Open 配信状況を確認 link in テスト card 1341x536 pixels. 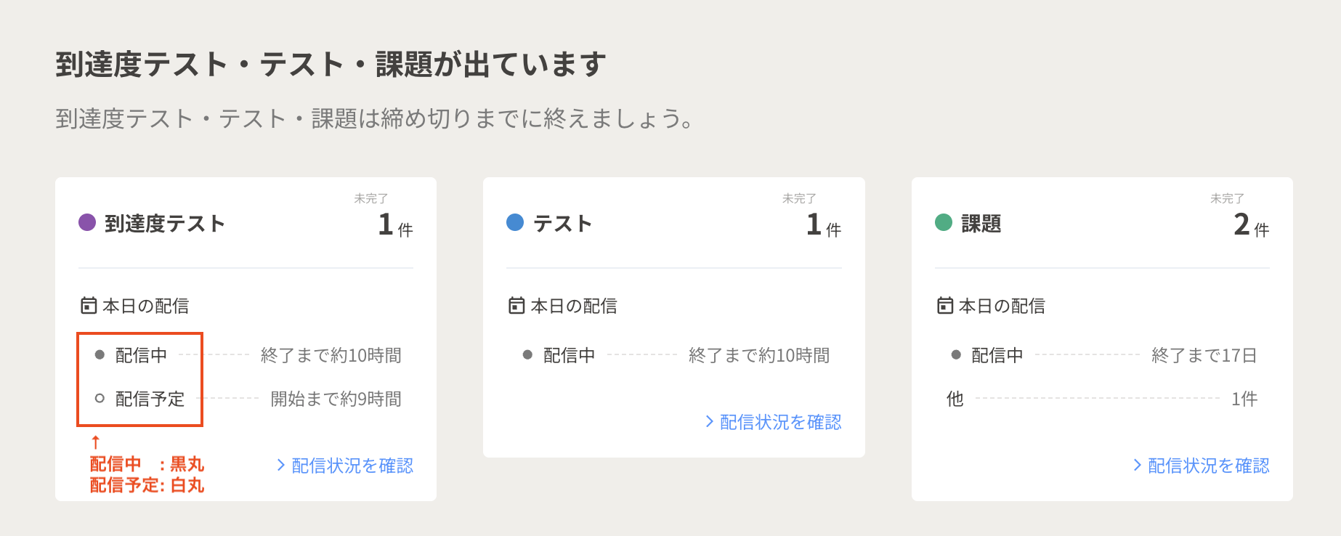[780, 422]
